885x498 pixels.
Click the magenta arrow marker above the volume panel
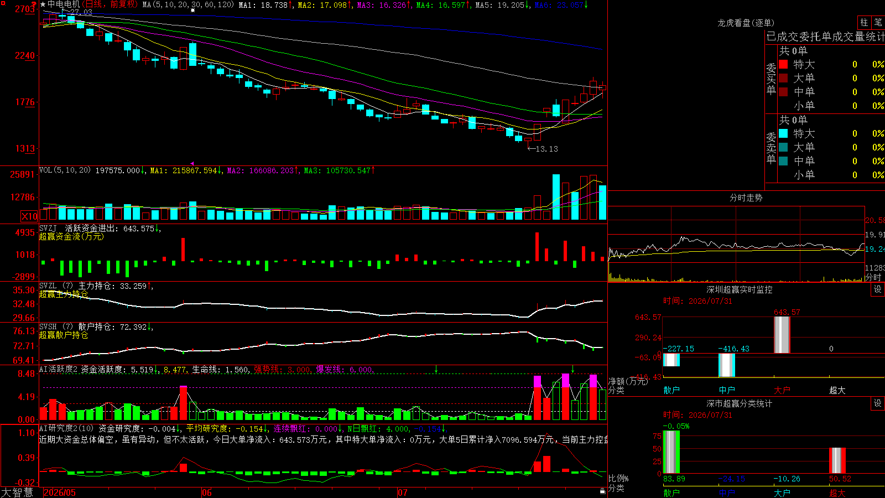(192, 163)
